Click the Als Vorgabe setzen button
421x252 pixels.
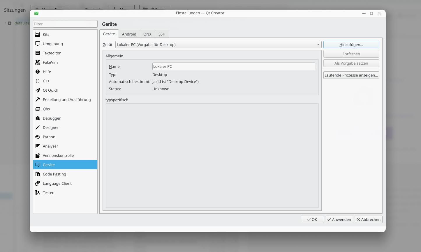351,63
